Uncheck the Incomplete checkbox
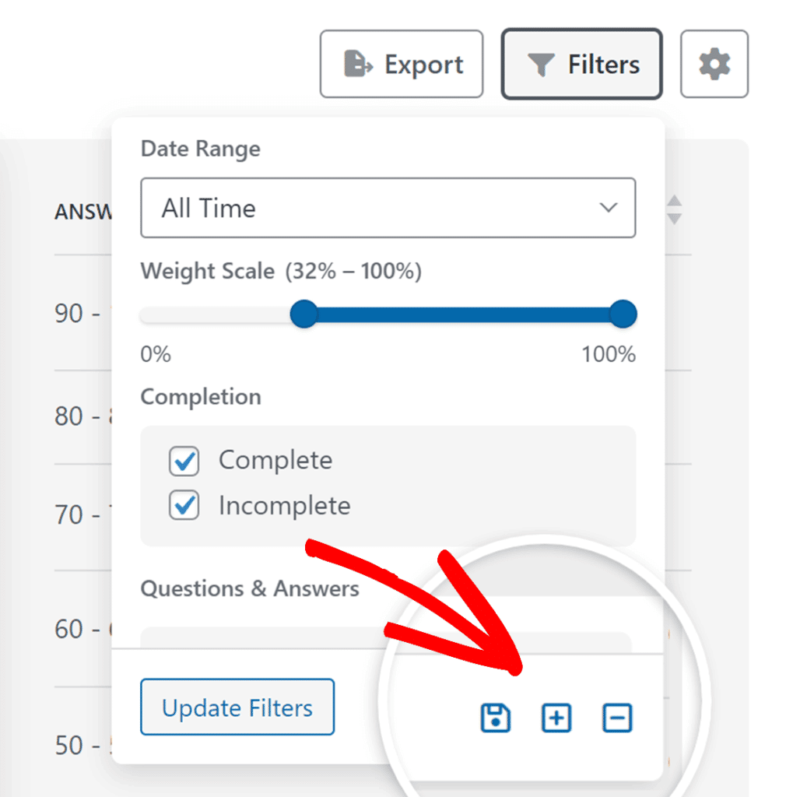This screenshot has height=797, width=793. click(x=184, y=507)
